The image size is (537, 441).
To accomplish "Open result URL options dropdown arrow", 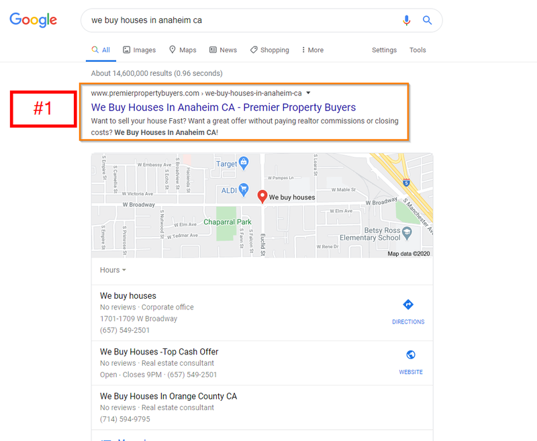I will pyautogui.click(x=308, y=93).
